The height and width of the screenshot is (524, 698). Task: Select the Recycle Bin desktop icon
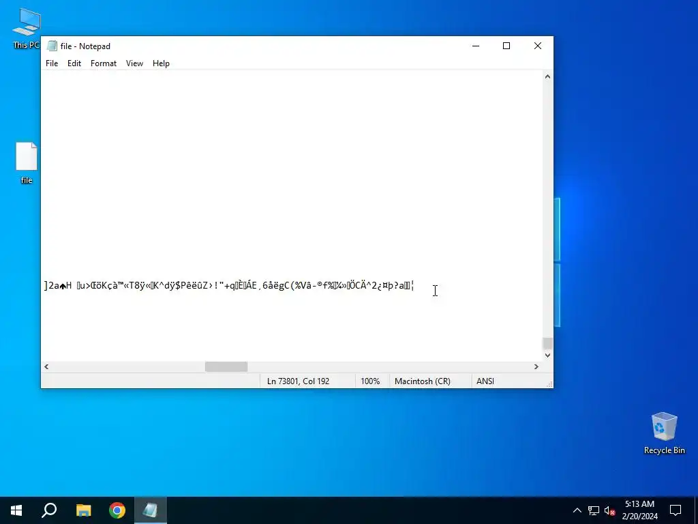tap(664, 433)
